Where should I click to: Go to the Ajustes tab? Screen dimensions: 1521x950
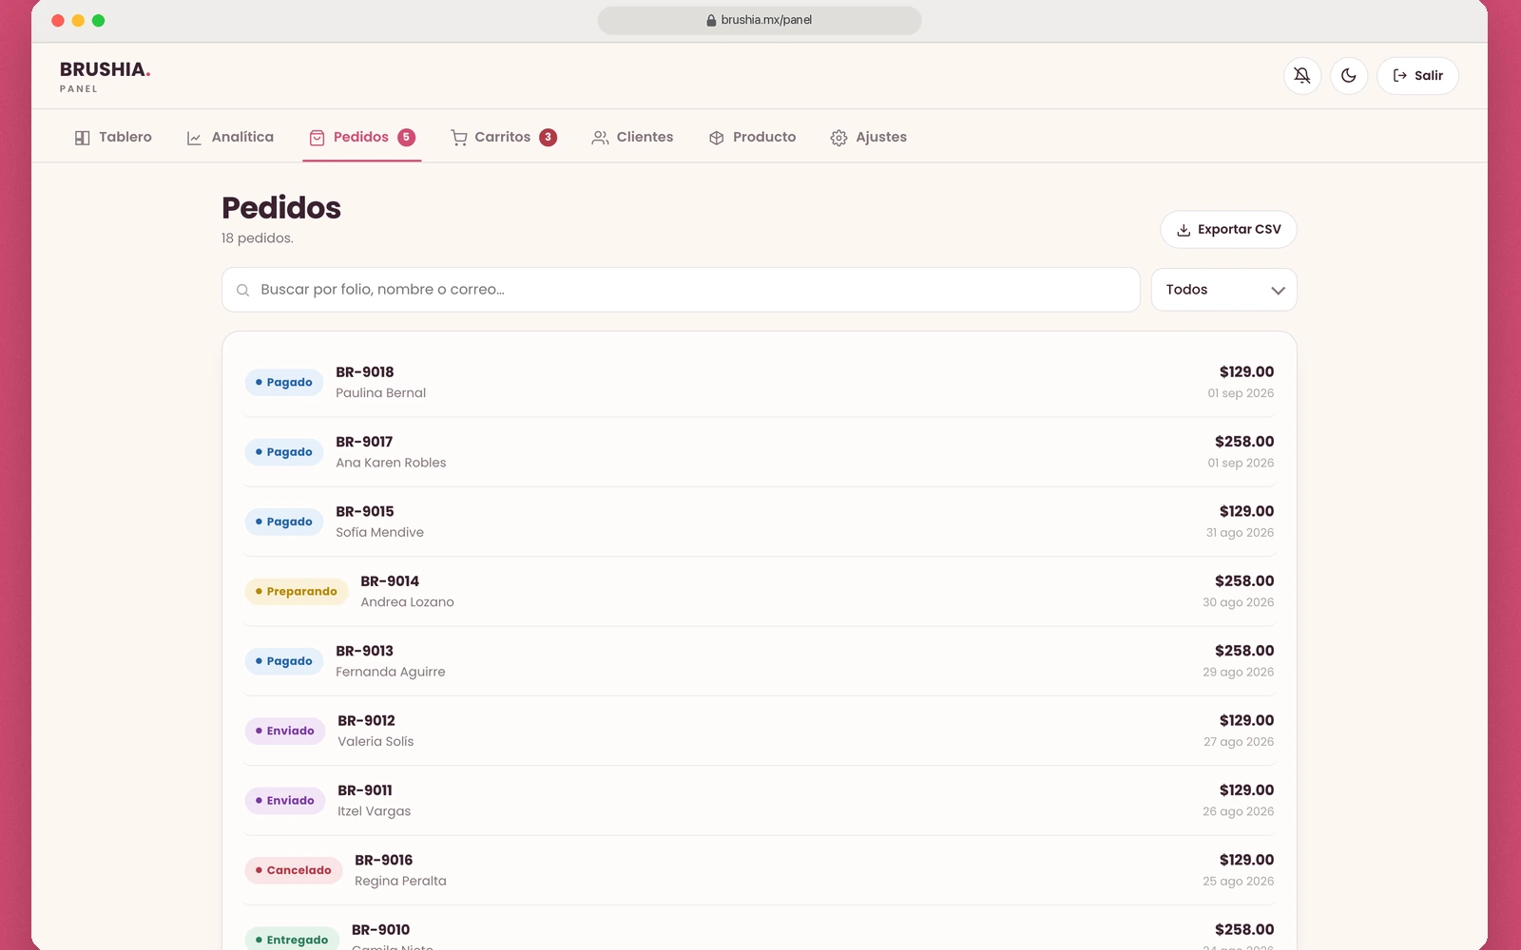click(868, 137)
